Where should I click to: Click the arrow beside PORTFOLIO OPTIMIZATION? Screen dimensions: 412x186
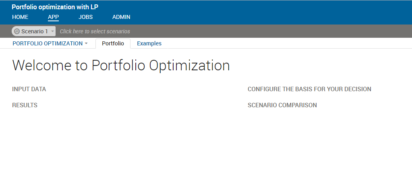86,43
